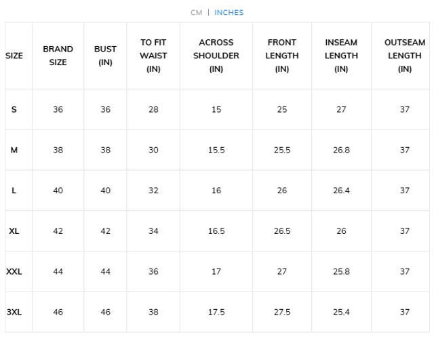Switch units to CM
Screen dimensions: 434x341
click(x=196, y=12)
